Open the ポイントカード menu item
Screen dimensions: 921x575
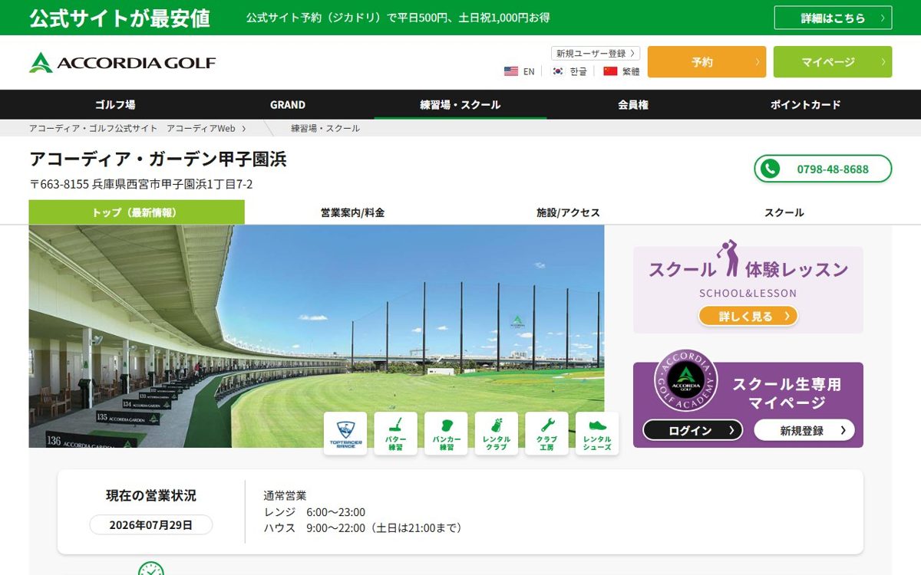(x=806, y=105)
